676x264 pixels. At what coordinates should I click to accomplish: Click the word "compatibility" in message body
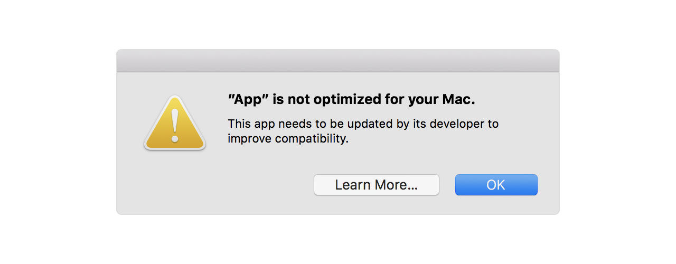(x=308, y=140)
